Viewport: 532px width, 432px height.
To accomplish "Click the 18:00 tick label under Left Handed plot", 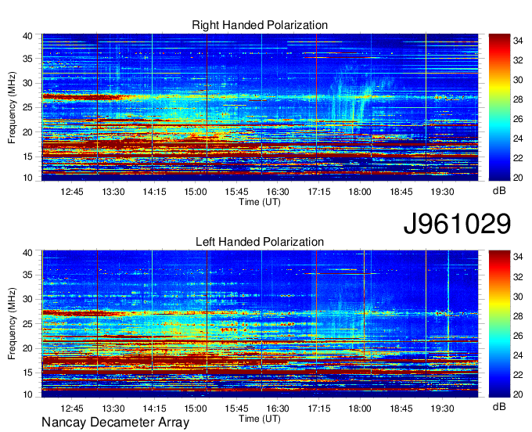I will point(360,409).
